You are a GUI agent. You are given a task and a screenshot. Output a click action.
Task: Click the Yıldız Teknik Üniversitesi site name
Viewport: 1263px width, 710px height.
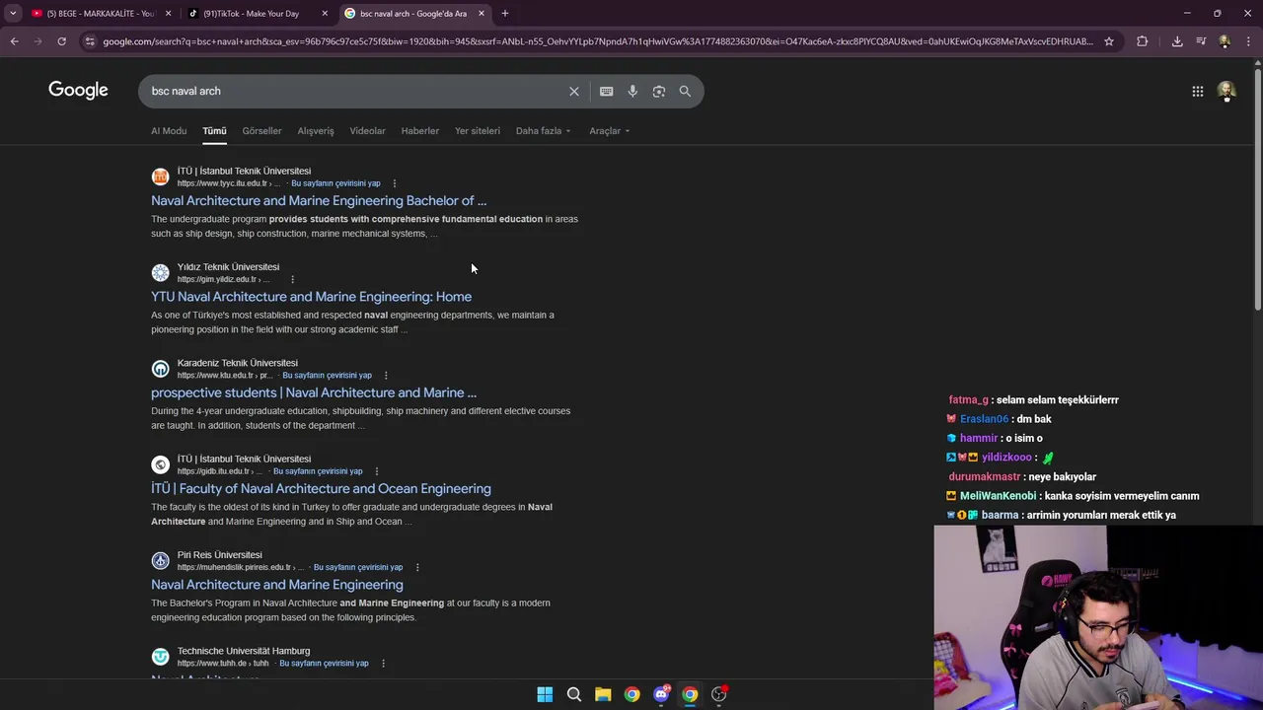pyautogui.click(x=228, y=267)
